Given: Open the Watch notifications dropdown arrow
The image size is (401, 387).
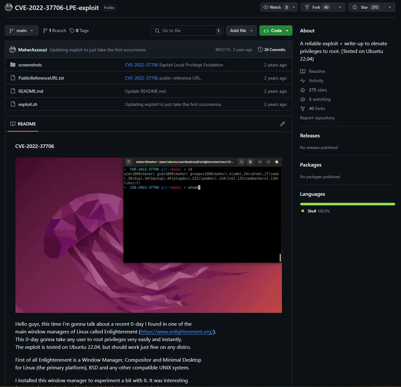Looking at the screenshot, I should [294, 7].
